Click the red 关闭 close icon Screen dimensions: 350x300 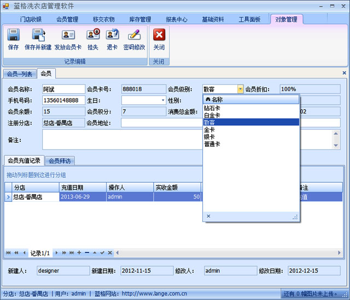[x=159, y=35]
